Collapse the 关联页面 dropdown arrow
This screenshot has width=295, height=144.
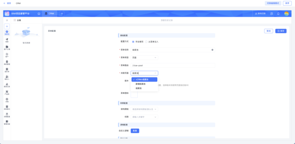(x=155, y=73)
